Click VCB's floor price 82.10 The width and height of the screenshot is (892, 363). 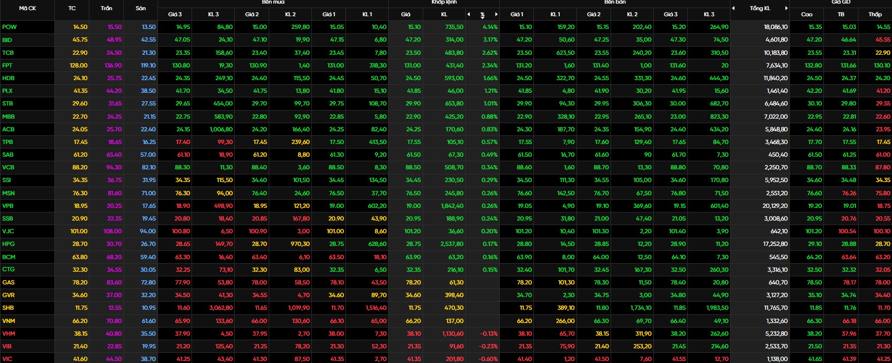pyautogui.click(x=149, y=167)
